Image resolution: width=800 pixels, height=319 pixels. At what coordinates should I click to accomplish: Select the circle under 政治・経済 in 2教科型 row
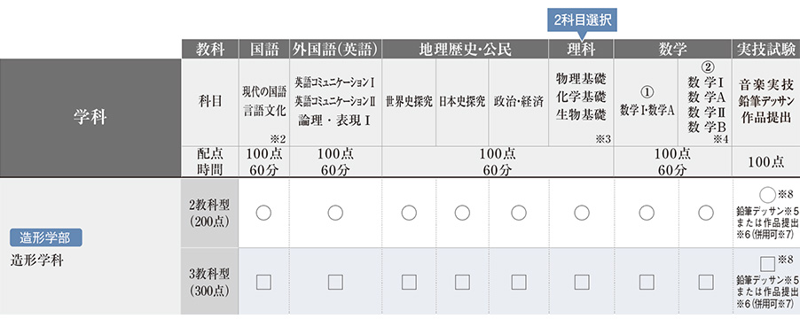pos(518,213)
